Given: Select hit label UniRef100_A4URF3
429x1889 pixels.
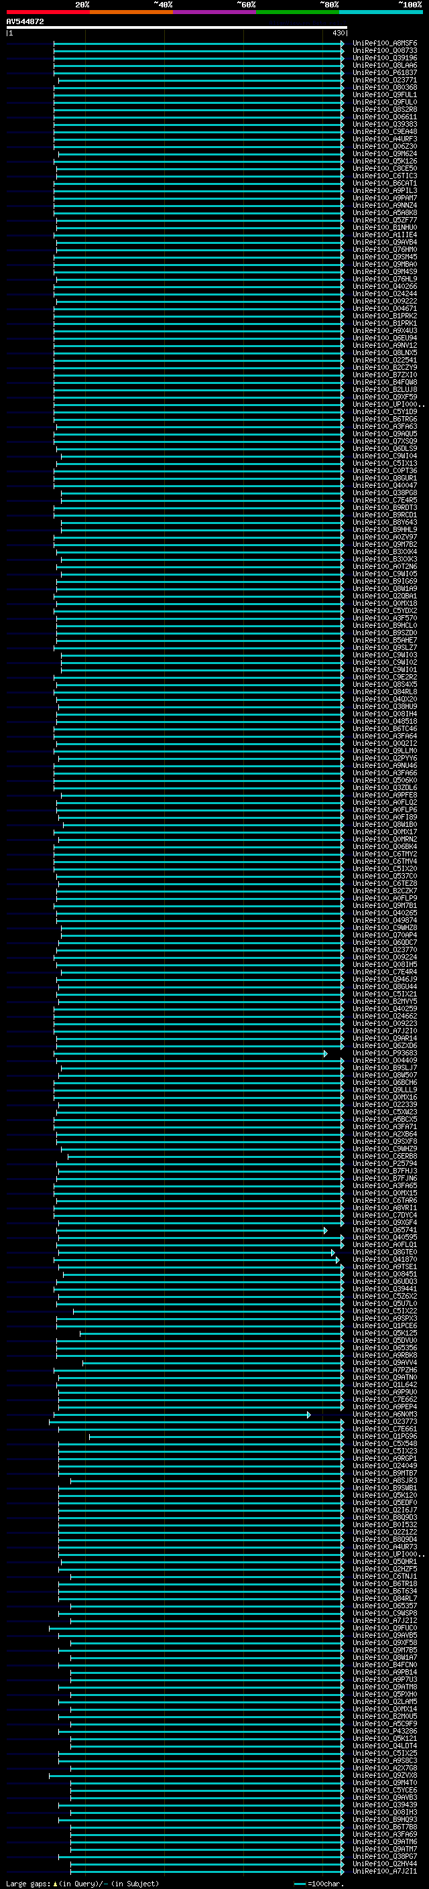Looking at the screenshot, I should [x=384, y=139].
